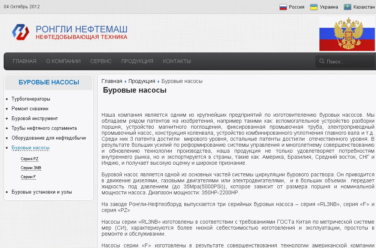Click the Ukraine flag icon
Image resolution: width=376 pixels, height=248 pixels.
(314, 7)
